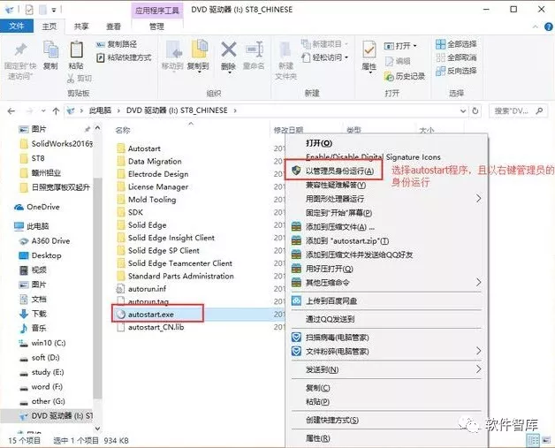This screenshot has width=555, height=448.
Task: Click the Refresh button in address bar
Action: [475, 110]
